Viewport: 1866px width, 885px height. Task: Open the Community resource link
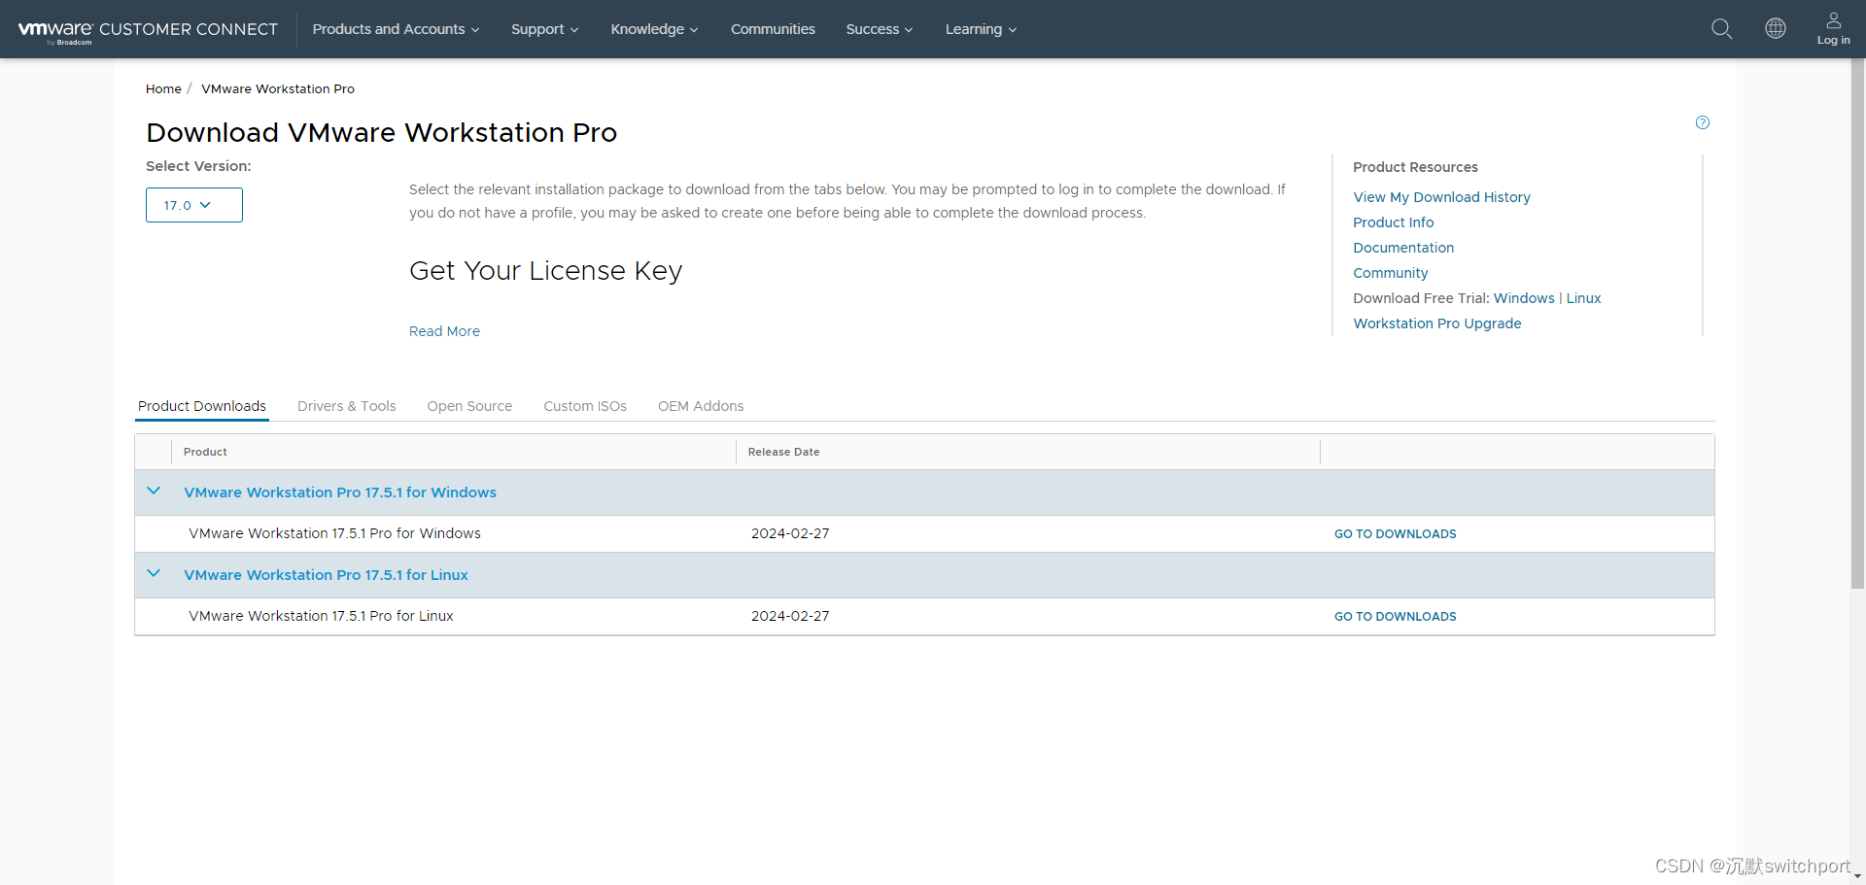pyautogui.click(x=1390, y=273)
